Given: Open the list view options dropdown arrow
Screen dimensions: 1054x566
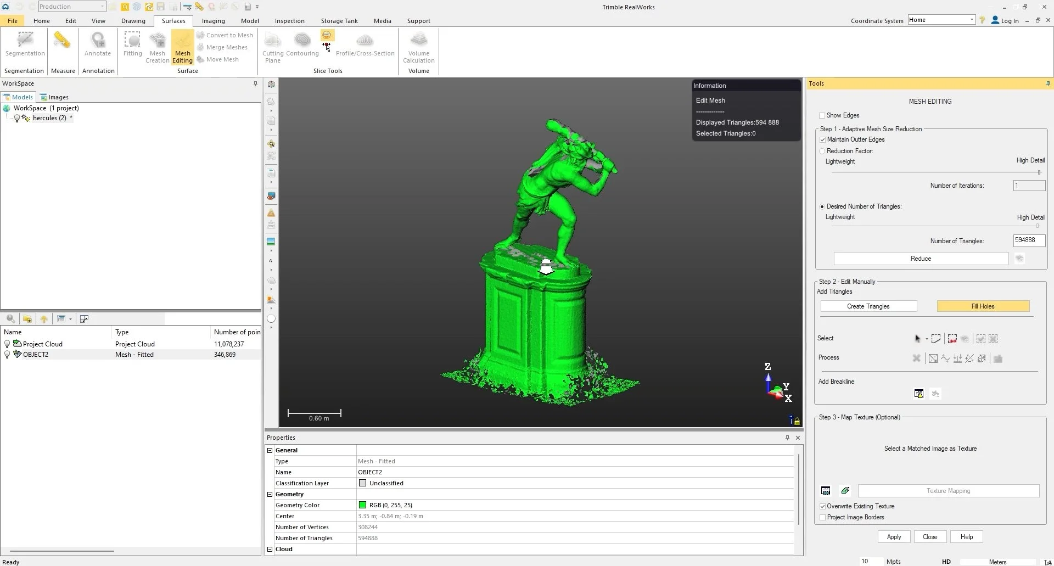Looking at the screenshot, I should click(x=70, y=319).
